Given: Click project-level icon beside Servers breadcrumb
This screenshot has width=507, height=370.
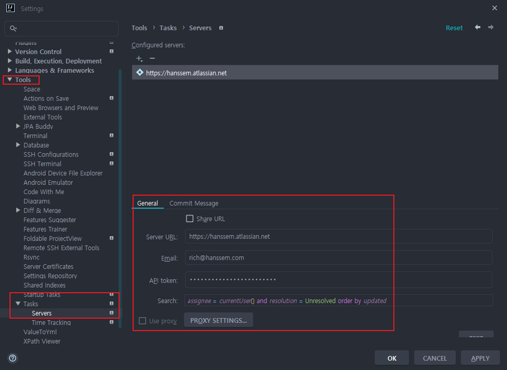Looking at the screenshot, I should [x=221, y=28].
